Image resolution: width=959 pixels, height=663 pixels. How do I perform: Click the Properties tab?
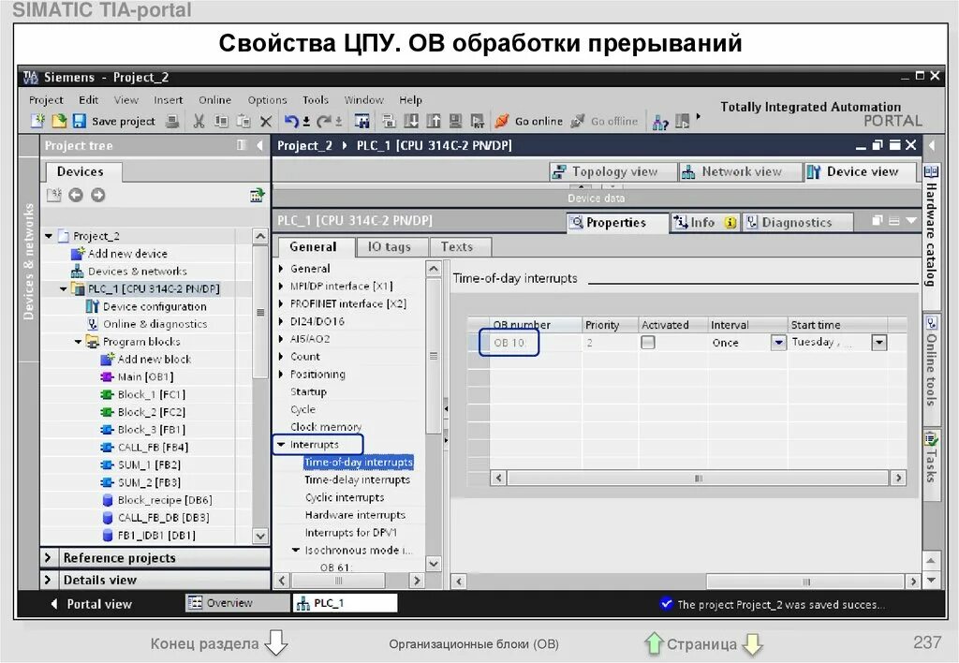[615, 223]
